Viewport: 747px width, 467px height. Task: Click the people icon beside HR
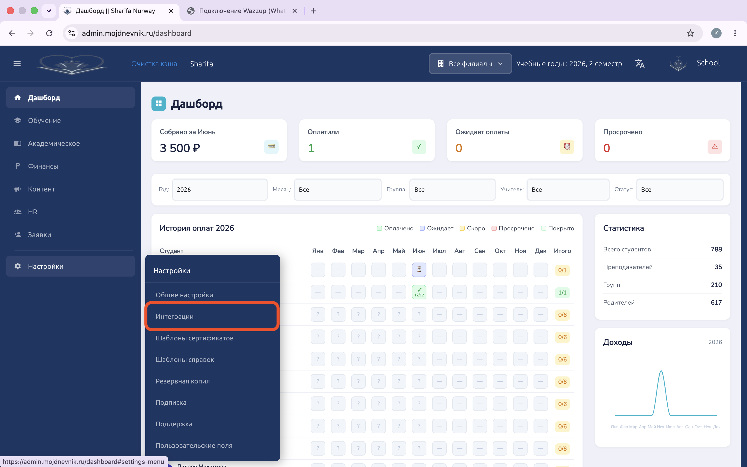(x=18, y=212)
